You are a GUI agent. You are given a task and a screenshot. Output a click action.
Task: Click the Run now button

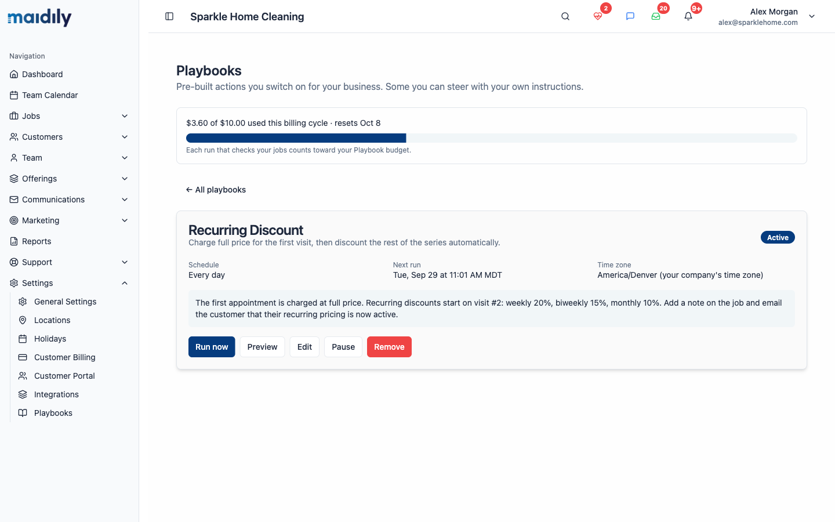point(212,347)
